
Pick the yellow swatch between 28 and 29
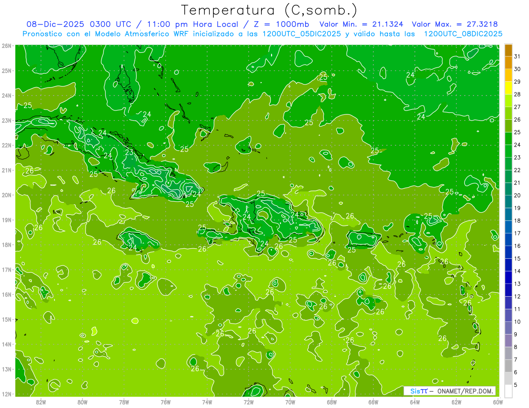[x=508, y=88]
